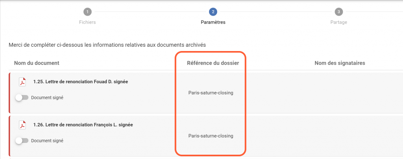Image resolution: width=403 pixels, height=159 pixels.
Task: Edit Paris-saturne-closing reference for François L. letter
Action: click(211, 136)
